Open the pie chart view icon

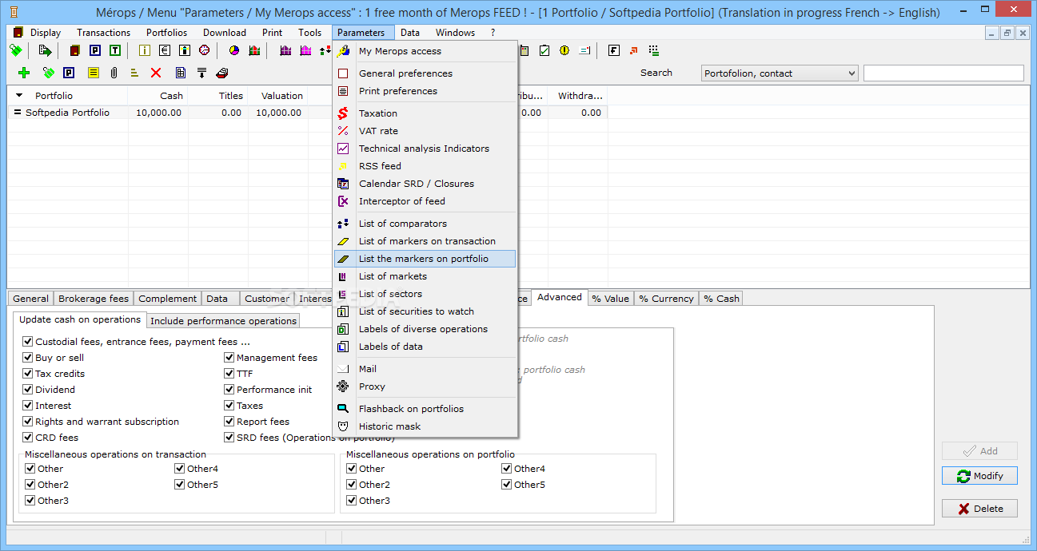pyautogui.click(x=234, y=50)
